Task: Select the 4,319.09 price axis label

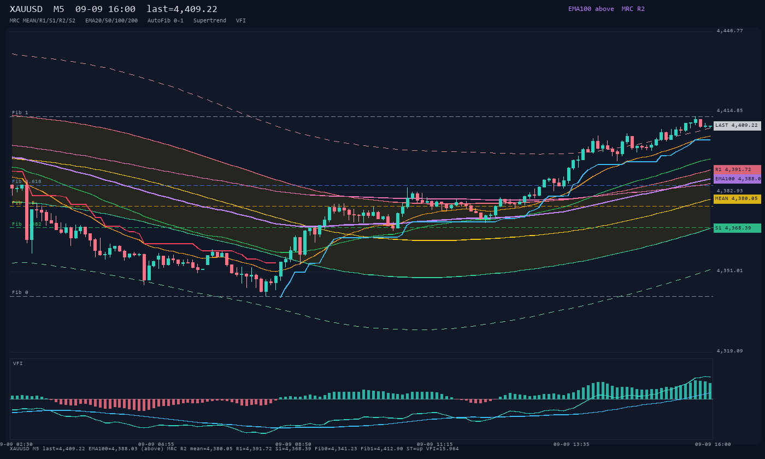Action: [x=730, y=351]
